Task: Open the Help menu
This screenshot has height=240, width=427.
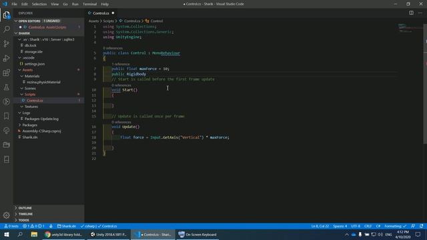Action: point(105,4)
